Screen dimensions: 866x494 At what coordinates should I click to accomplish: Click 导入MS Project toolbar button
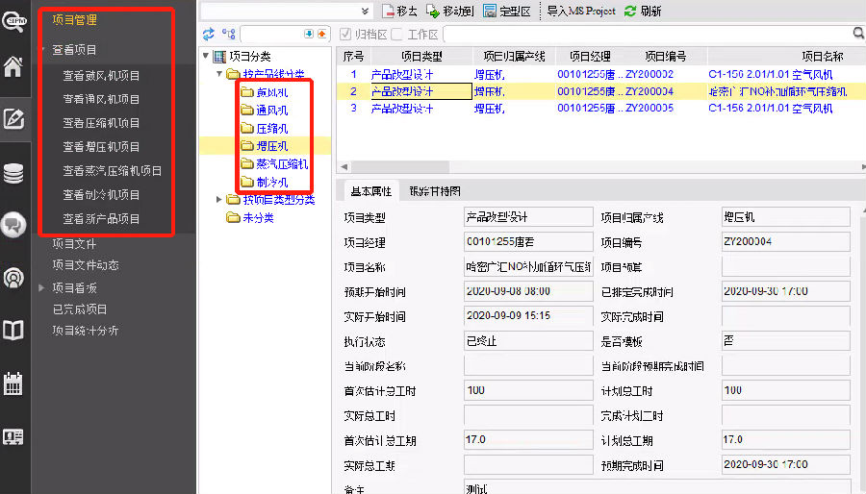pyautogui.click(x=581, y=11)
